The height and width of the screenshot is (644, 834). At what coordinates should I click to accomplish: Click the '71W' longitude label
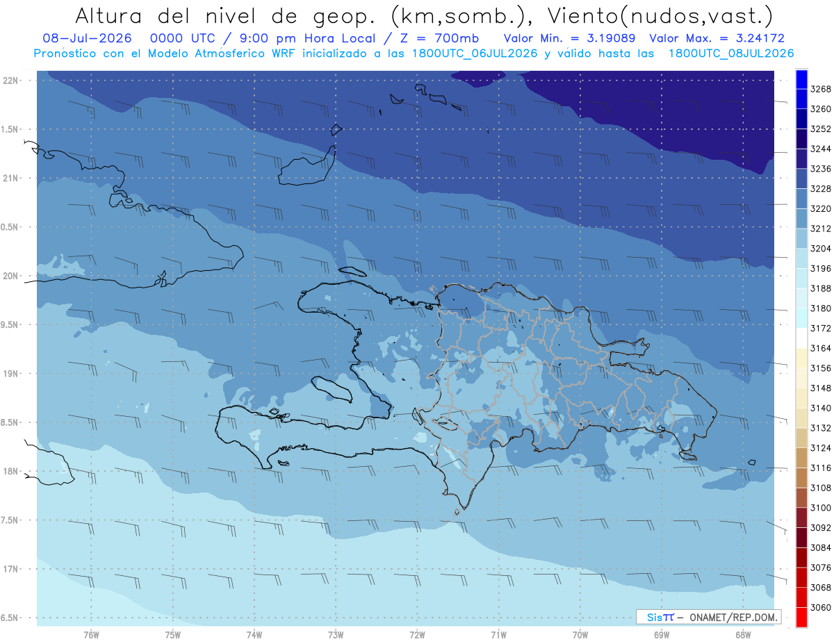[498, 634]
